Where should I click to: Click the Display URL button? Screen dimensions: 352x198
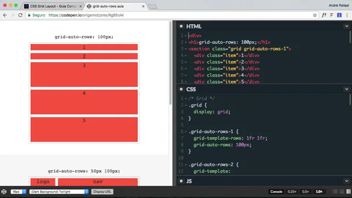point(102,192)
